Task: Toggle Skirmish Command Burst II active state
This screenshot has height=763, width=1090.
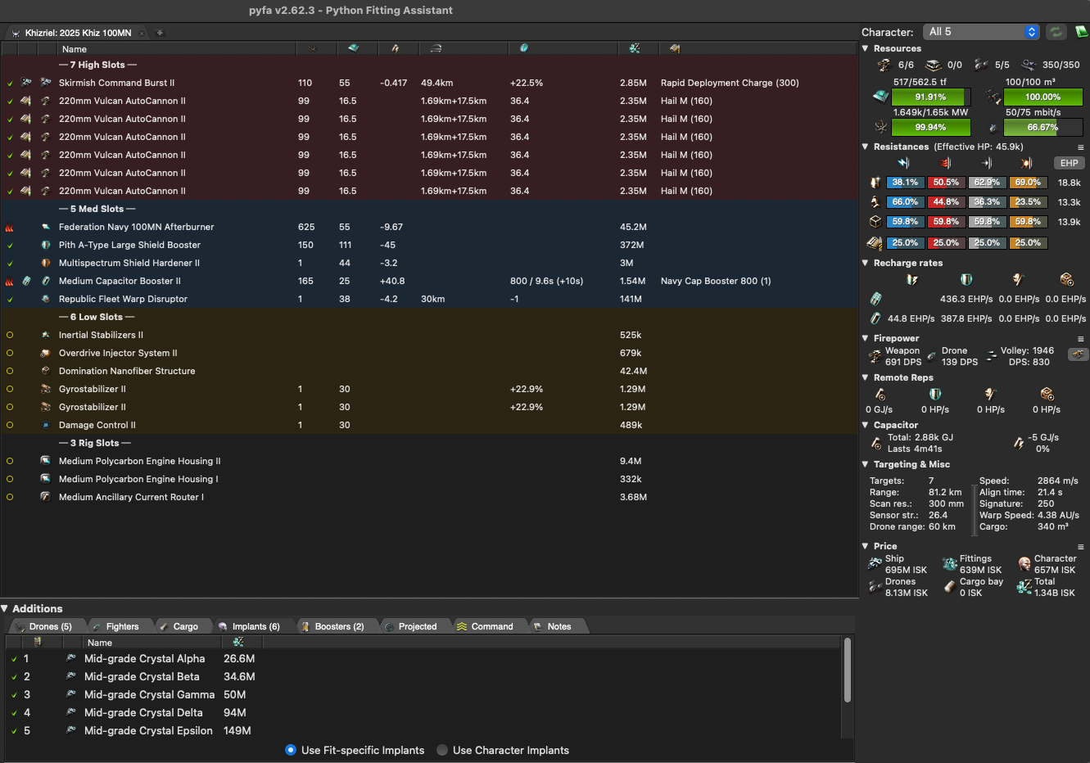Action: tap(10, 83)
